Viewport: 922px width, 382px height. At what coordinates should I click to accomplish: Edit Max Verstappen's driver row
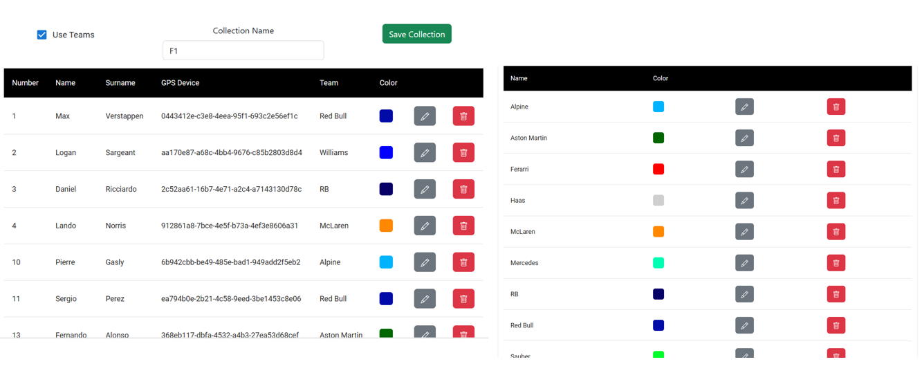425,116
